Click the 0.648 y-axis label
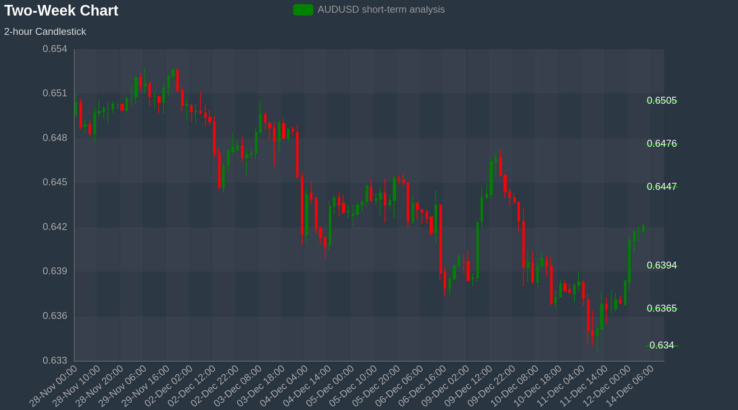 (x=55, y=138)
